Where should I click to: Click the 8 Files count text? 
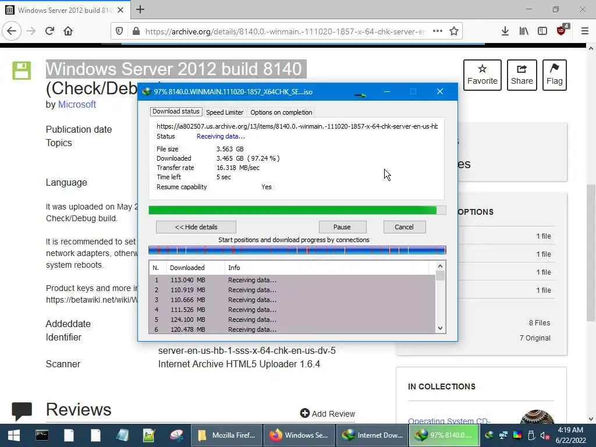point(540,322)
